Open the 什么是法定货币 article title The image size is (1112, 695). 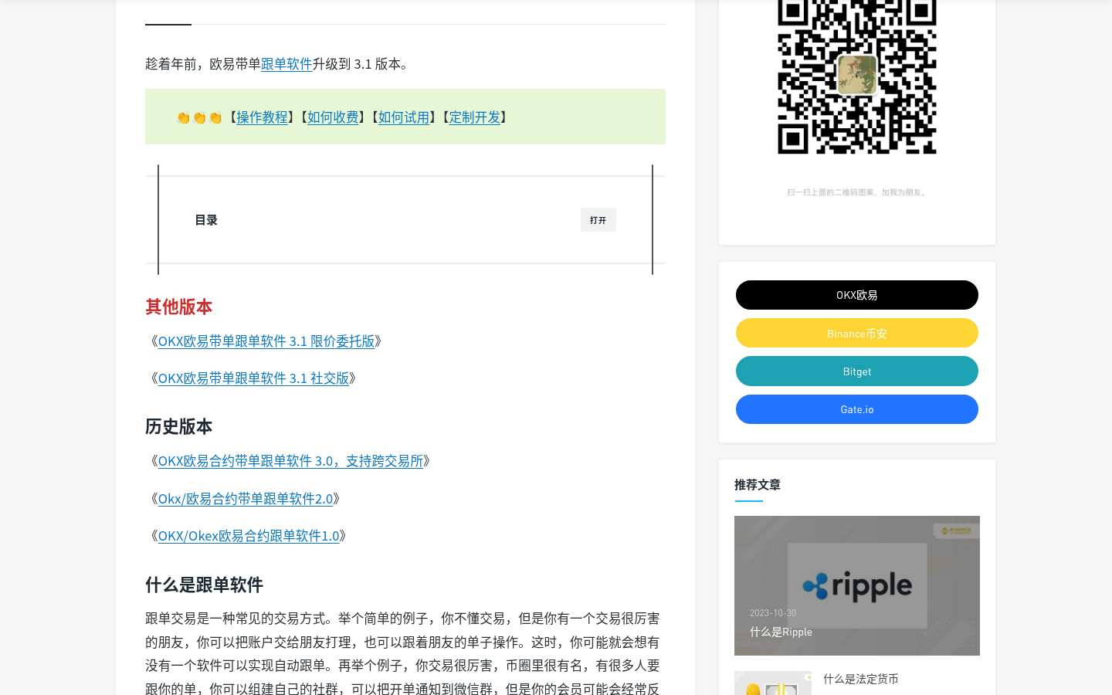(861, 679)
